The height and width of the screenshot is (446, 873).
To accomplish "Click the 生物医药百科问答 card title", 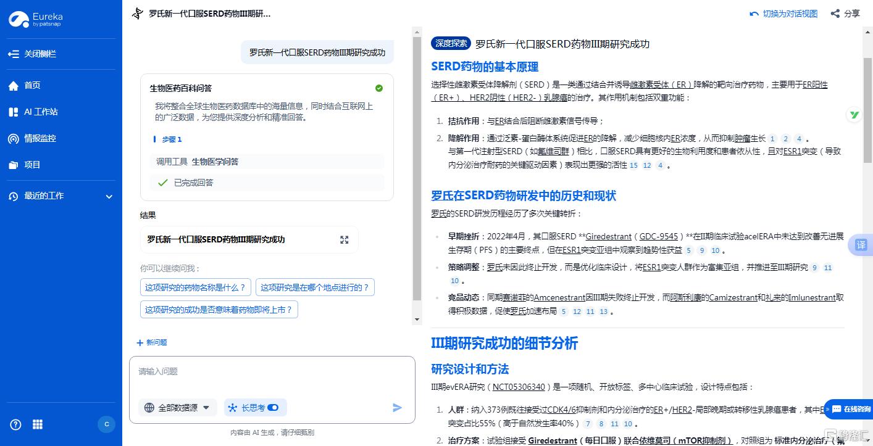I will (181, 88).
